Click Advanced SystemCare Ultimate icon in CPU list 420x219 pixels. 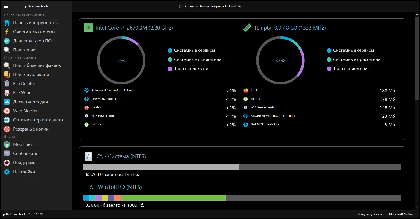coord(87,90)
